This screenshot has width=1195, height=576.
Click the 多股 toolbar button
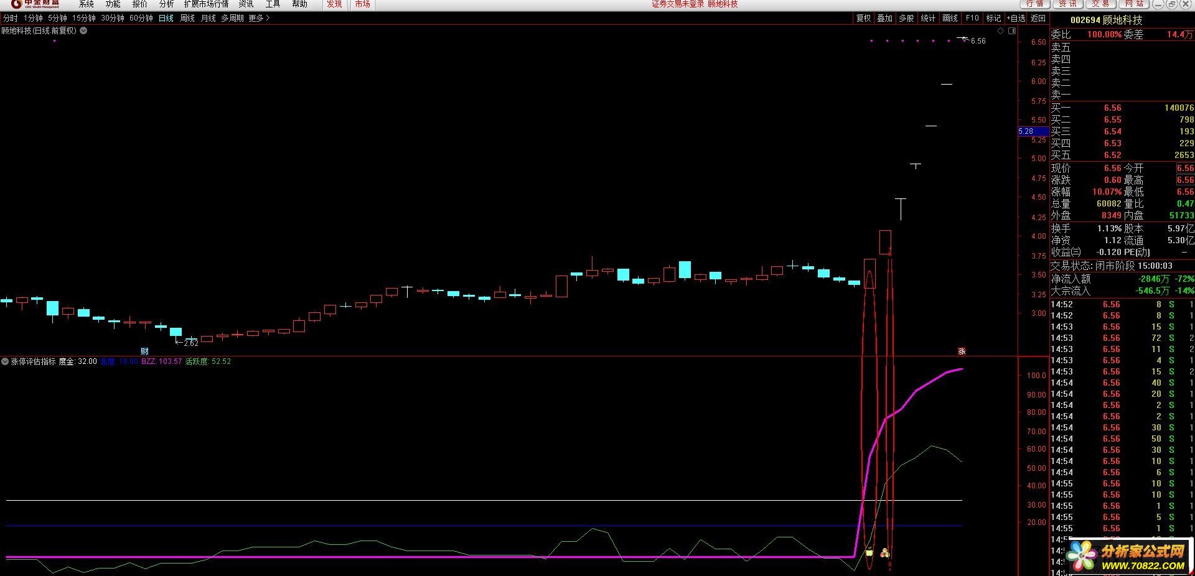(x=906, y=19)
